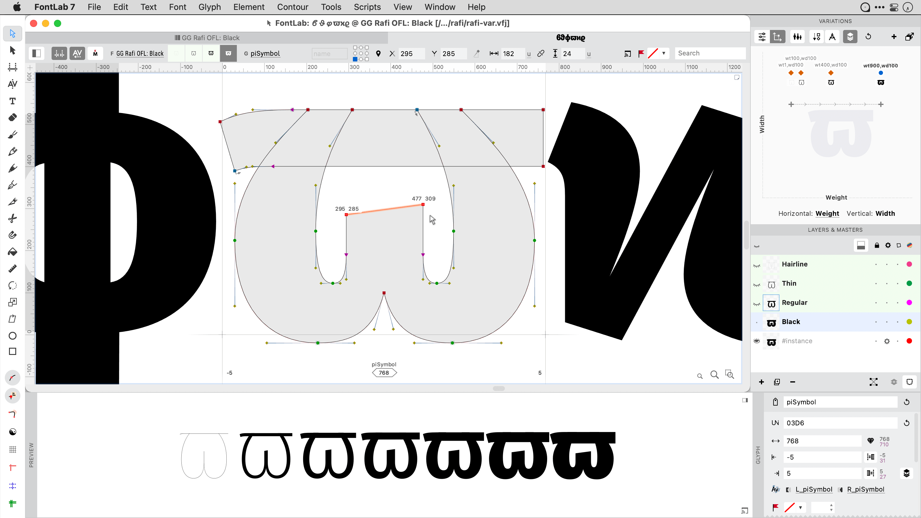The image size is (921, 518).
Task: Click the L_piSymbol kerning class
Action: tap(814, 490)
